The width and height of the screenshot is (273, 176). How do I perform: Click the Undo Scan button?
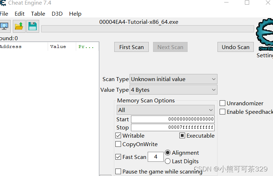pos(236,47)
